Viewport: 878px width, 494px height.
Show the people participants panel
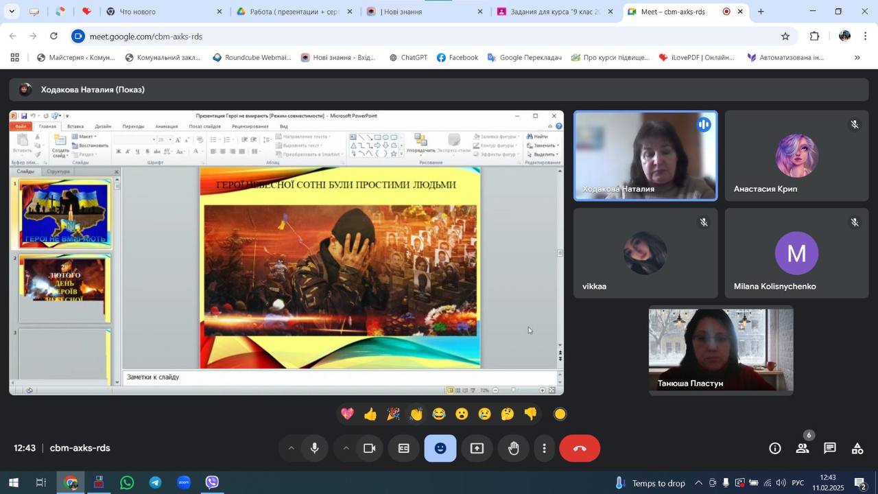[802, 449]
